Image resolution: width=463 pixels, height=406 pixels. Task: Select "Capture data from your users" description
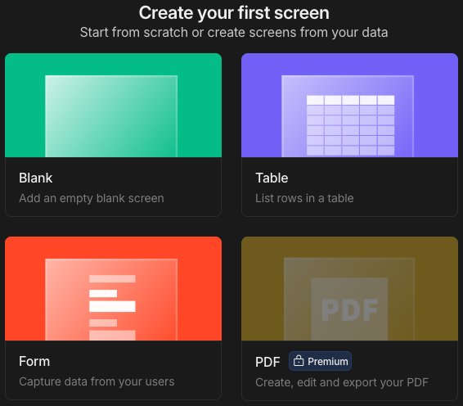point(97,381)
